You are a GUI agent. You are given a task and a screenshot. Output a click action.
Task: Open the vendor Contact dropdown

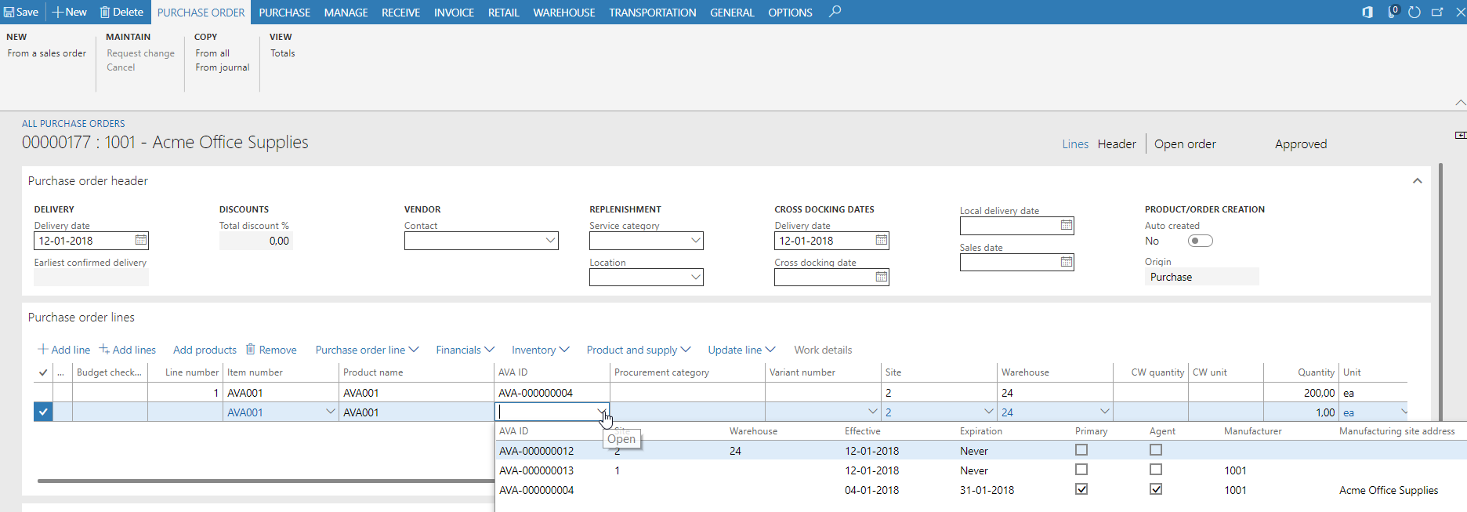point(550,241)
